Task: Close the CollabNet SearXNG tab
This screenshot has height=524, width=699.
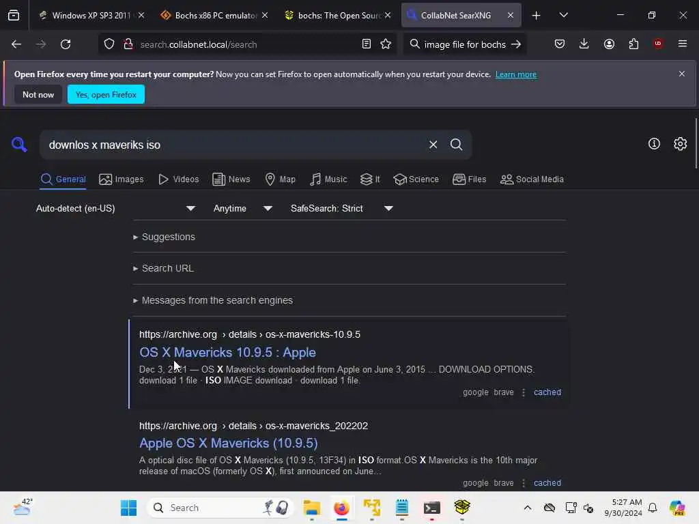Action: pyautogui.click(x=511, y=16)
